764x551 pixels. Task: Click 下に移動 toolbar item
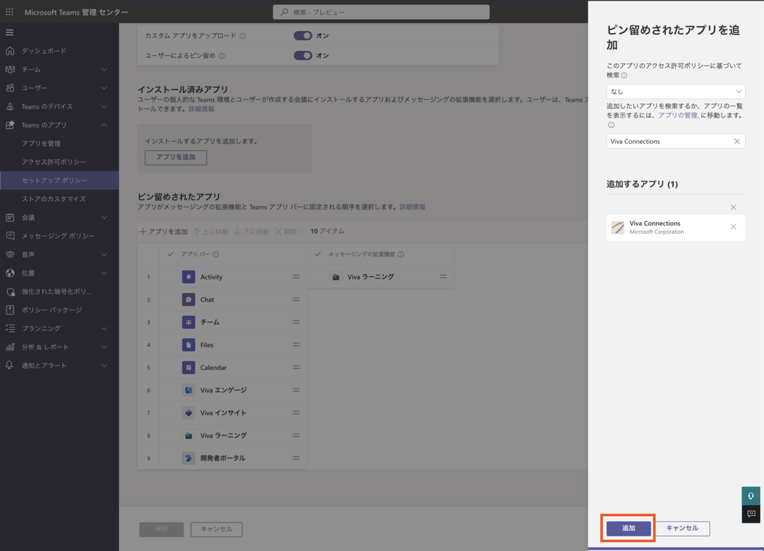tap(251, 232)
